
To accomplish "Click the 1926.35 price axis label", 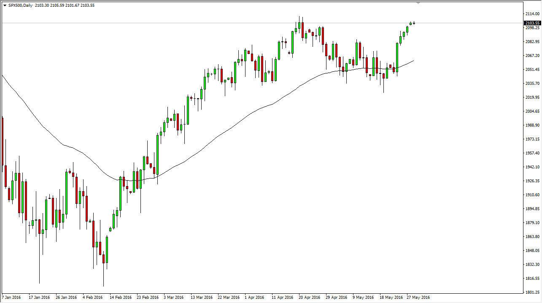I will tap(532, 181).
